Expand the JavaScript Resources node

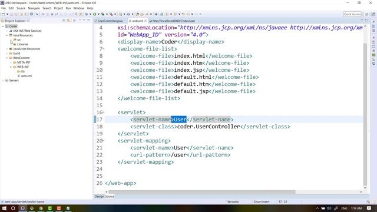tap(7, 49)
